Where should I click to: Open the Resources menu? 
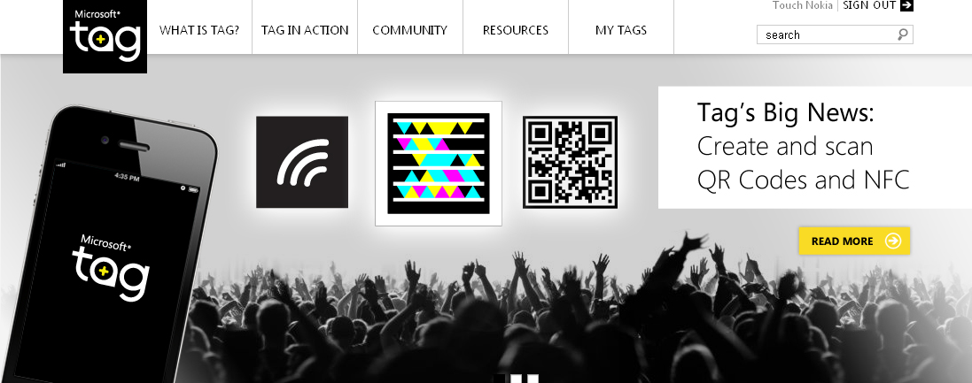click(x=515, y=30)
